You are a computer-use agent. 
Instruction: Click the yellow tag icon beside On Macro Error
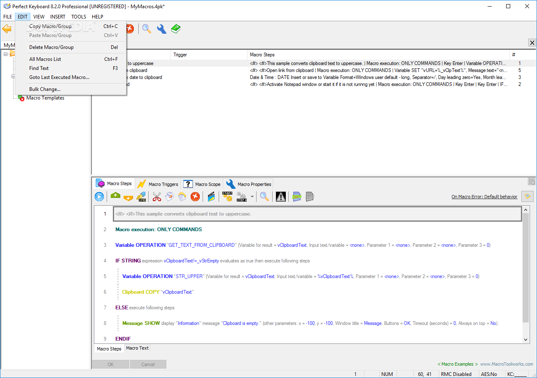tap(527, 197)
